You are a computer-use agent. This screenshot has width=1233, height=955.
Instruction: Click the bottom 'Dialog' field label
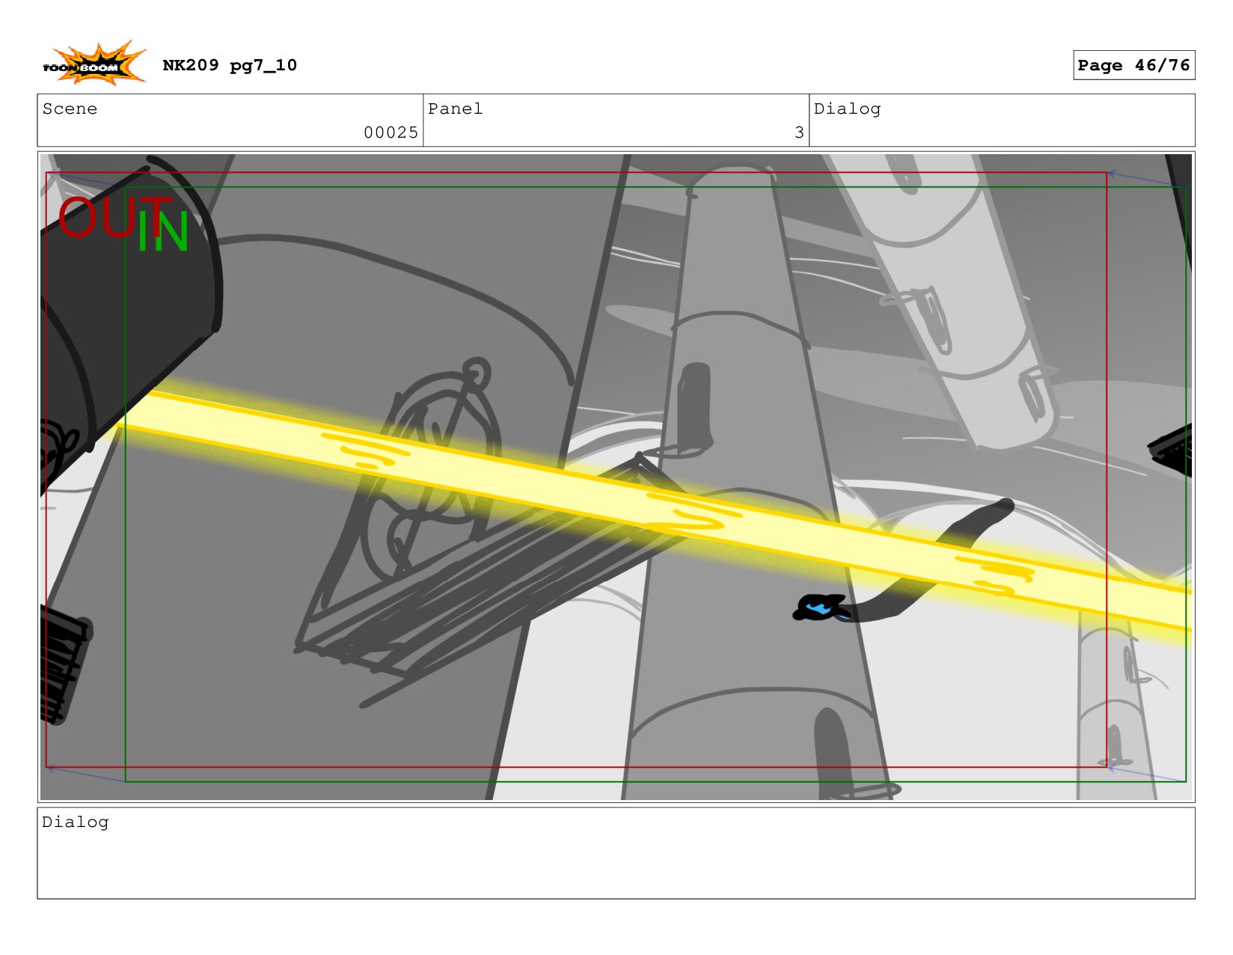click(75, 822)
